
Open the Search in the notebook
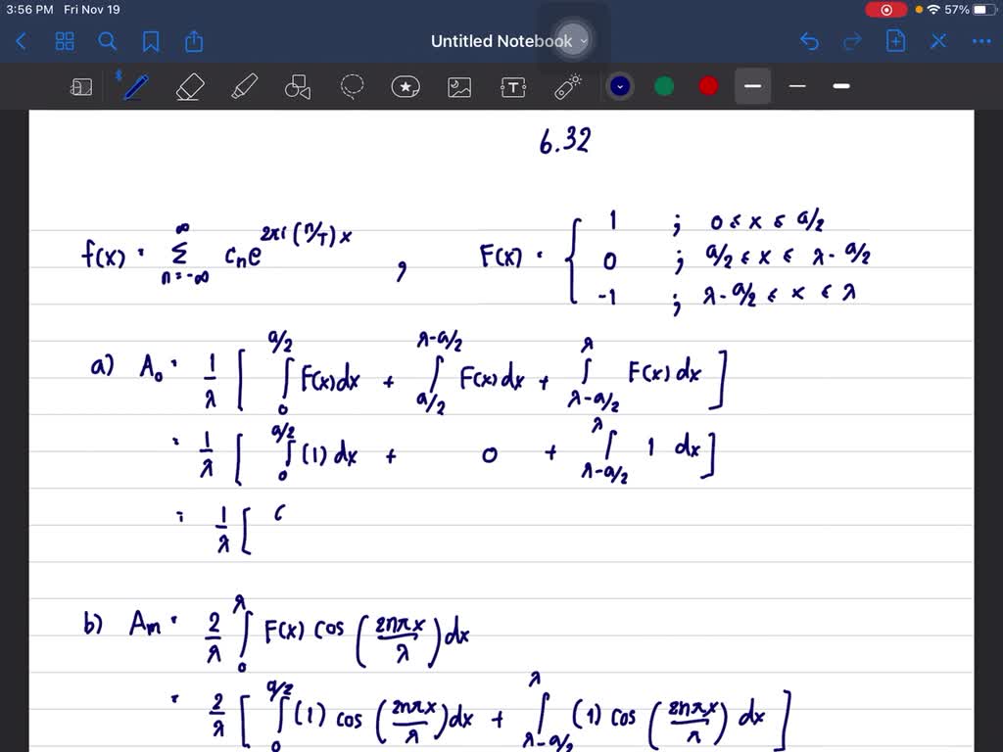107,41
